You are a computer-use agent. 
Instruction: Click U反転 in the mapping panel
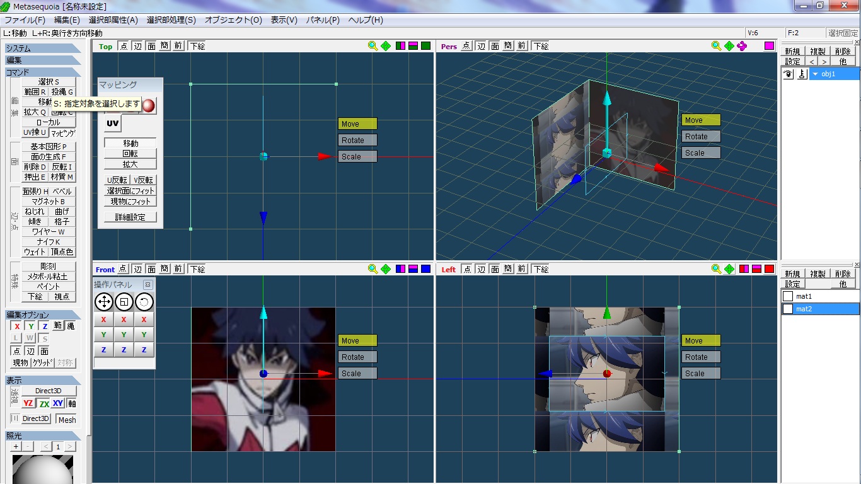(117, 180)
